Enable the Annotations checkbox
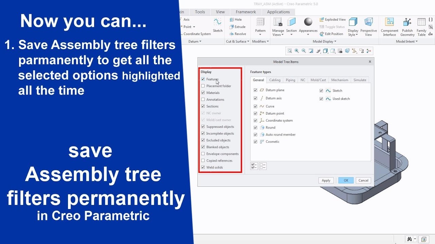The height and width of the screenshot is (244, 435). (203, 100)
